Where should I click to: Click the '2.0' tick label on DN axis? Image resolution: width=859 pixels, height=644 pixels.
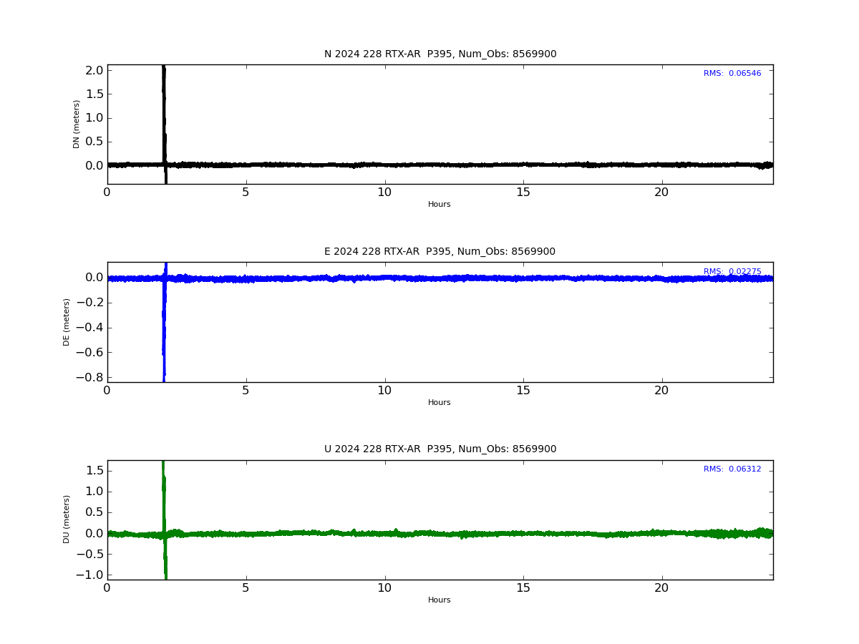(94, 70)
